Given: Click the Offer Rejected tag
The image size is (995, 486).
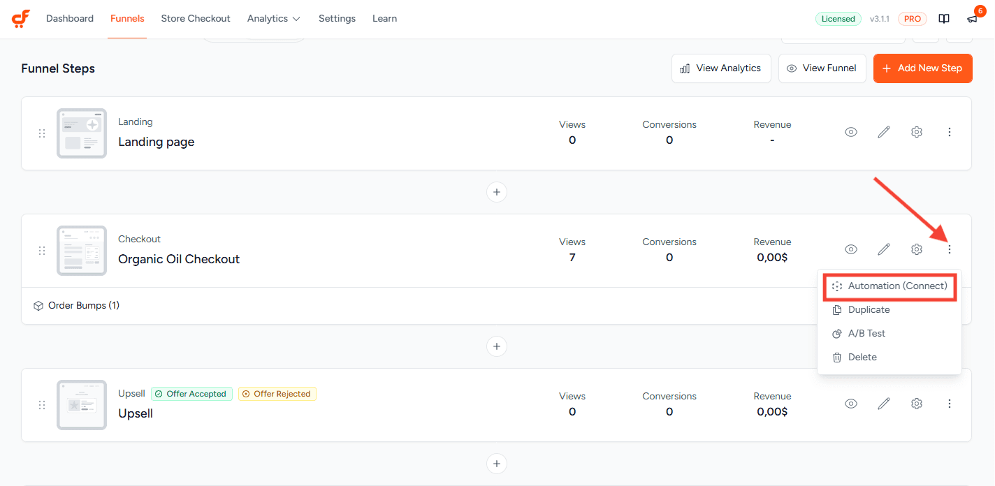Looking at the screenshot, I should 277,394.
